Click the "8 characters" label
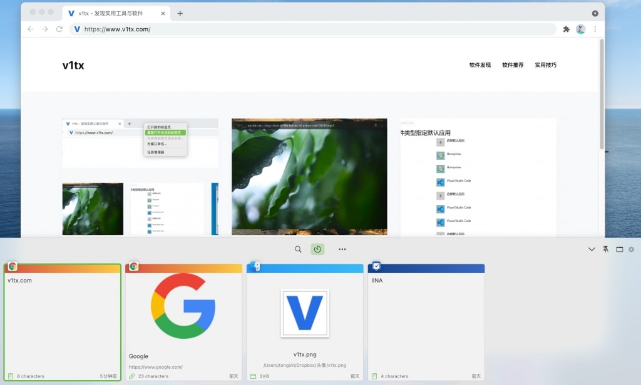Screen dimensions: 641x385 (31, 376)
